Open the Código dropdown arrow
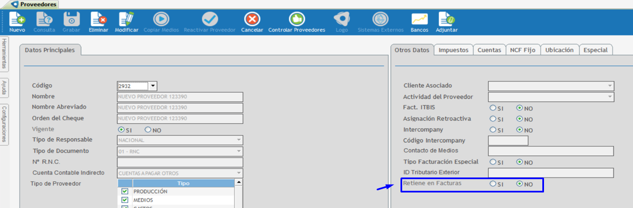This screenshot has height=208, width=633. pyautogui.click(x=152, y=85)
